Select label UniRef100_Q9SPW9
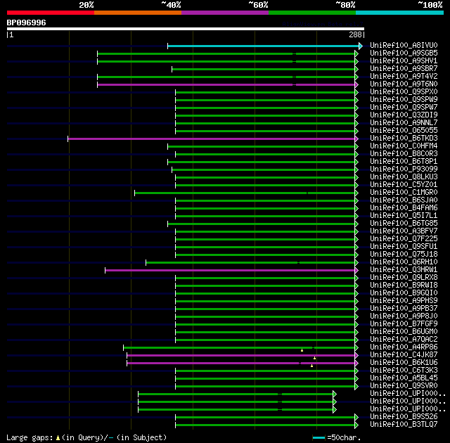This screenshot has height=443, width=450. 404,100
